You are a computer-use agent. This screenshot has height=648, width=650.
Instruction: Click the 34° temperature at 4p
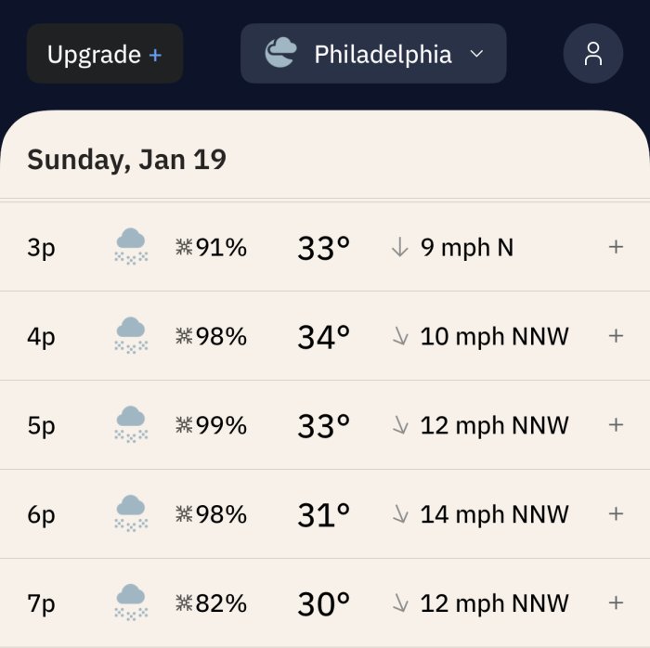point(324,336)
